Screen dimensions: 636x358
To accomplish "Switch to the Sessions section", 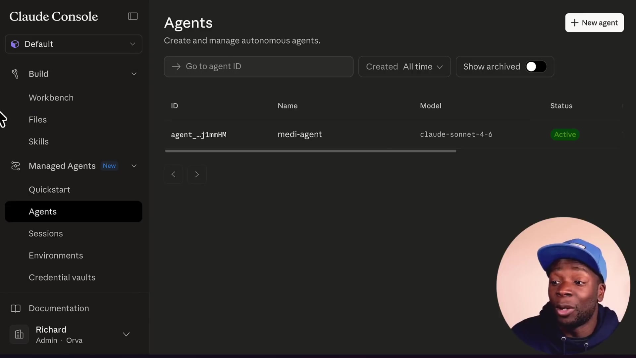I will (x=46, y=233).
